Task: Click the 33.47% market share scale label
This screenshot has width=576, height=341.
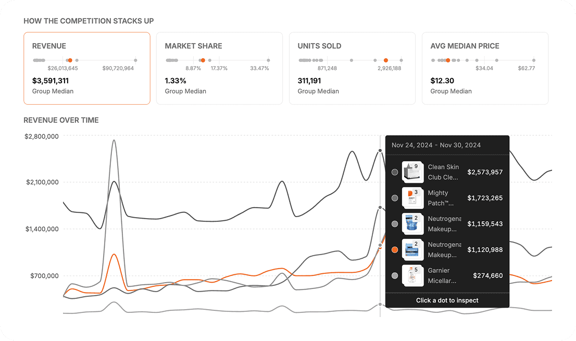Action: (259, 68)
